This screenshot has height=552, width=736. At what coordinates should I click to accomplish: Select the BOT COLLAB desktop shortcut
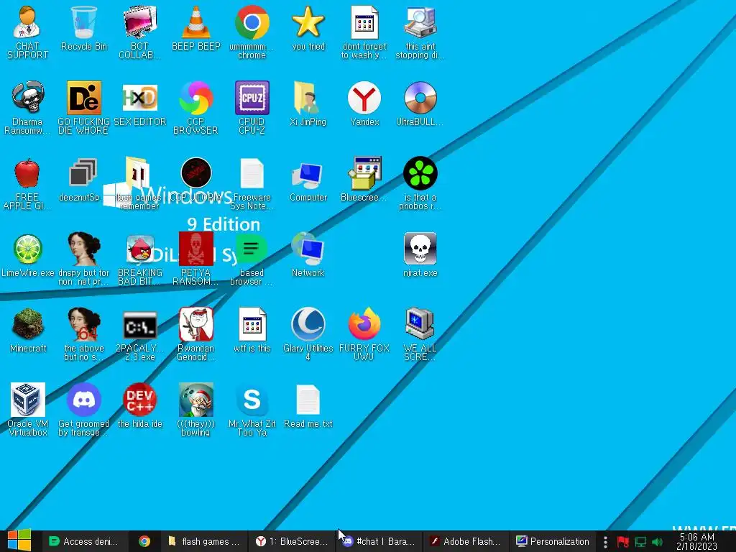(x=139, y=32)
